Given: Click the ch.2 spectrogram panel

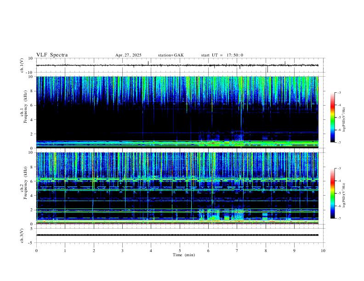Looking at the screenshot, I should coord(177,188).
